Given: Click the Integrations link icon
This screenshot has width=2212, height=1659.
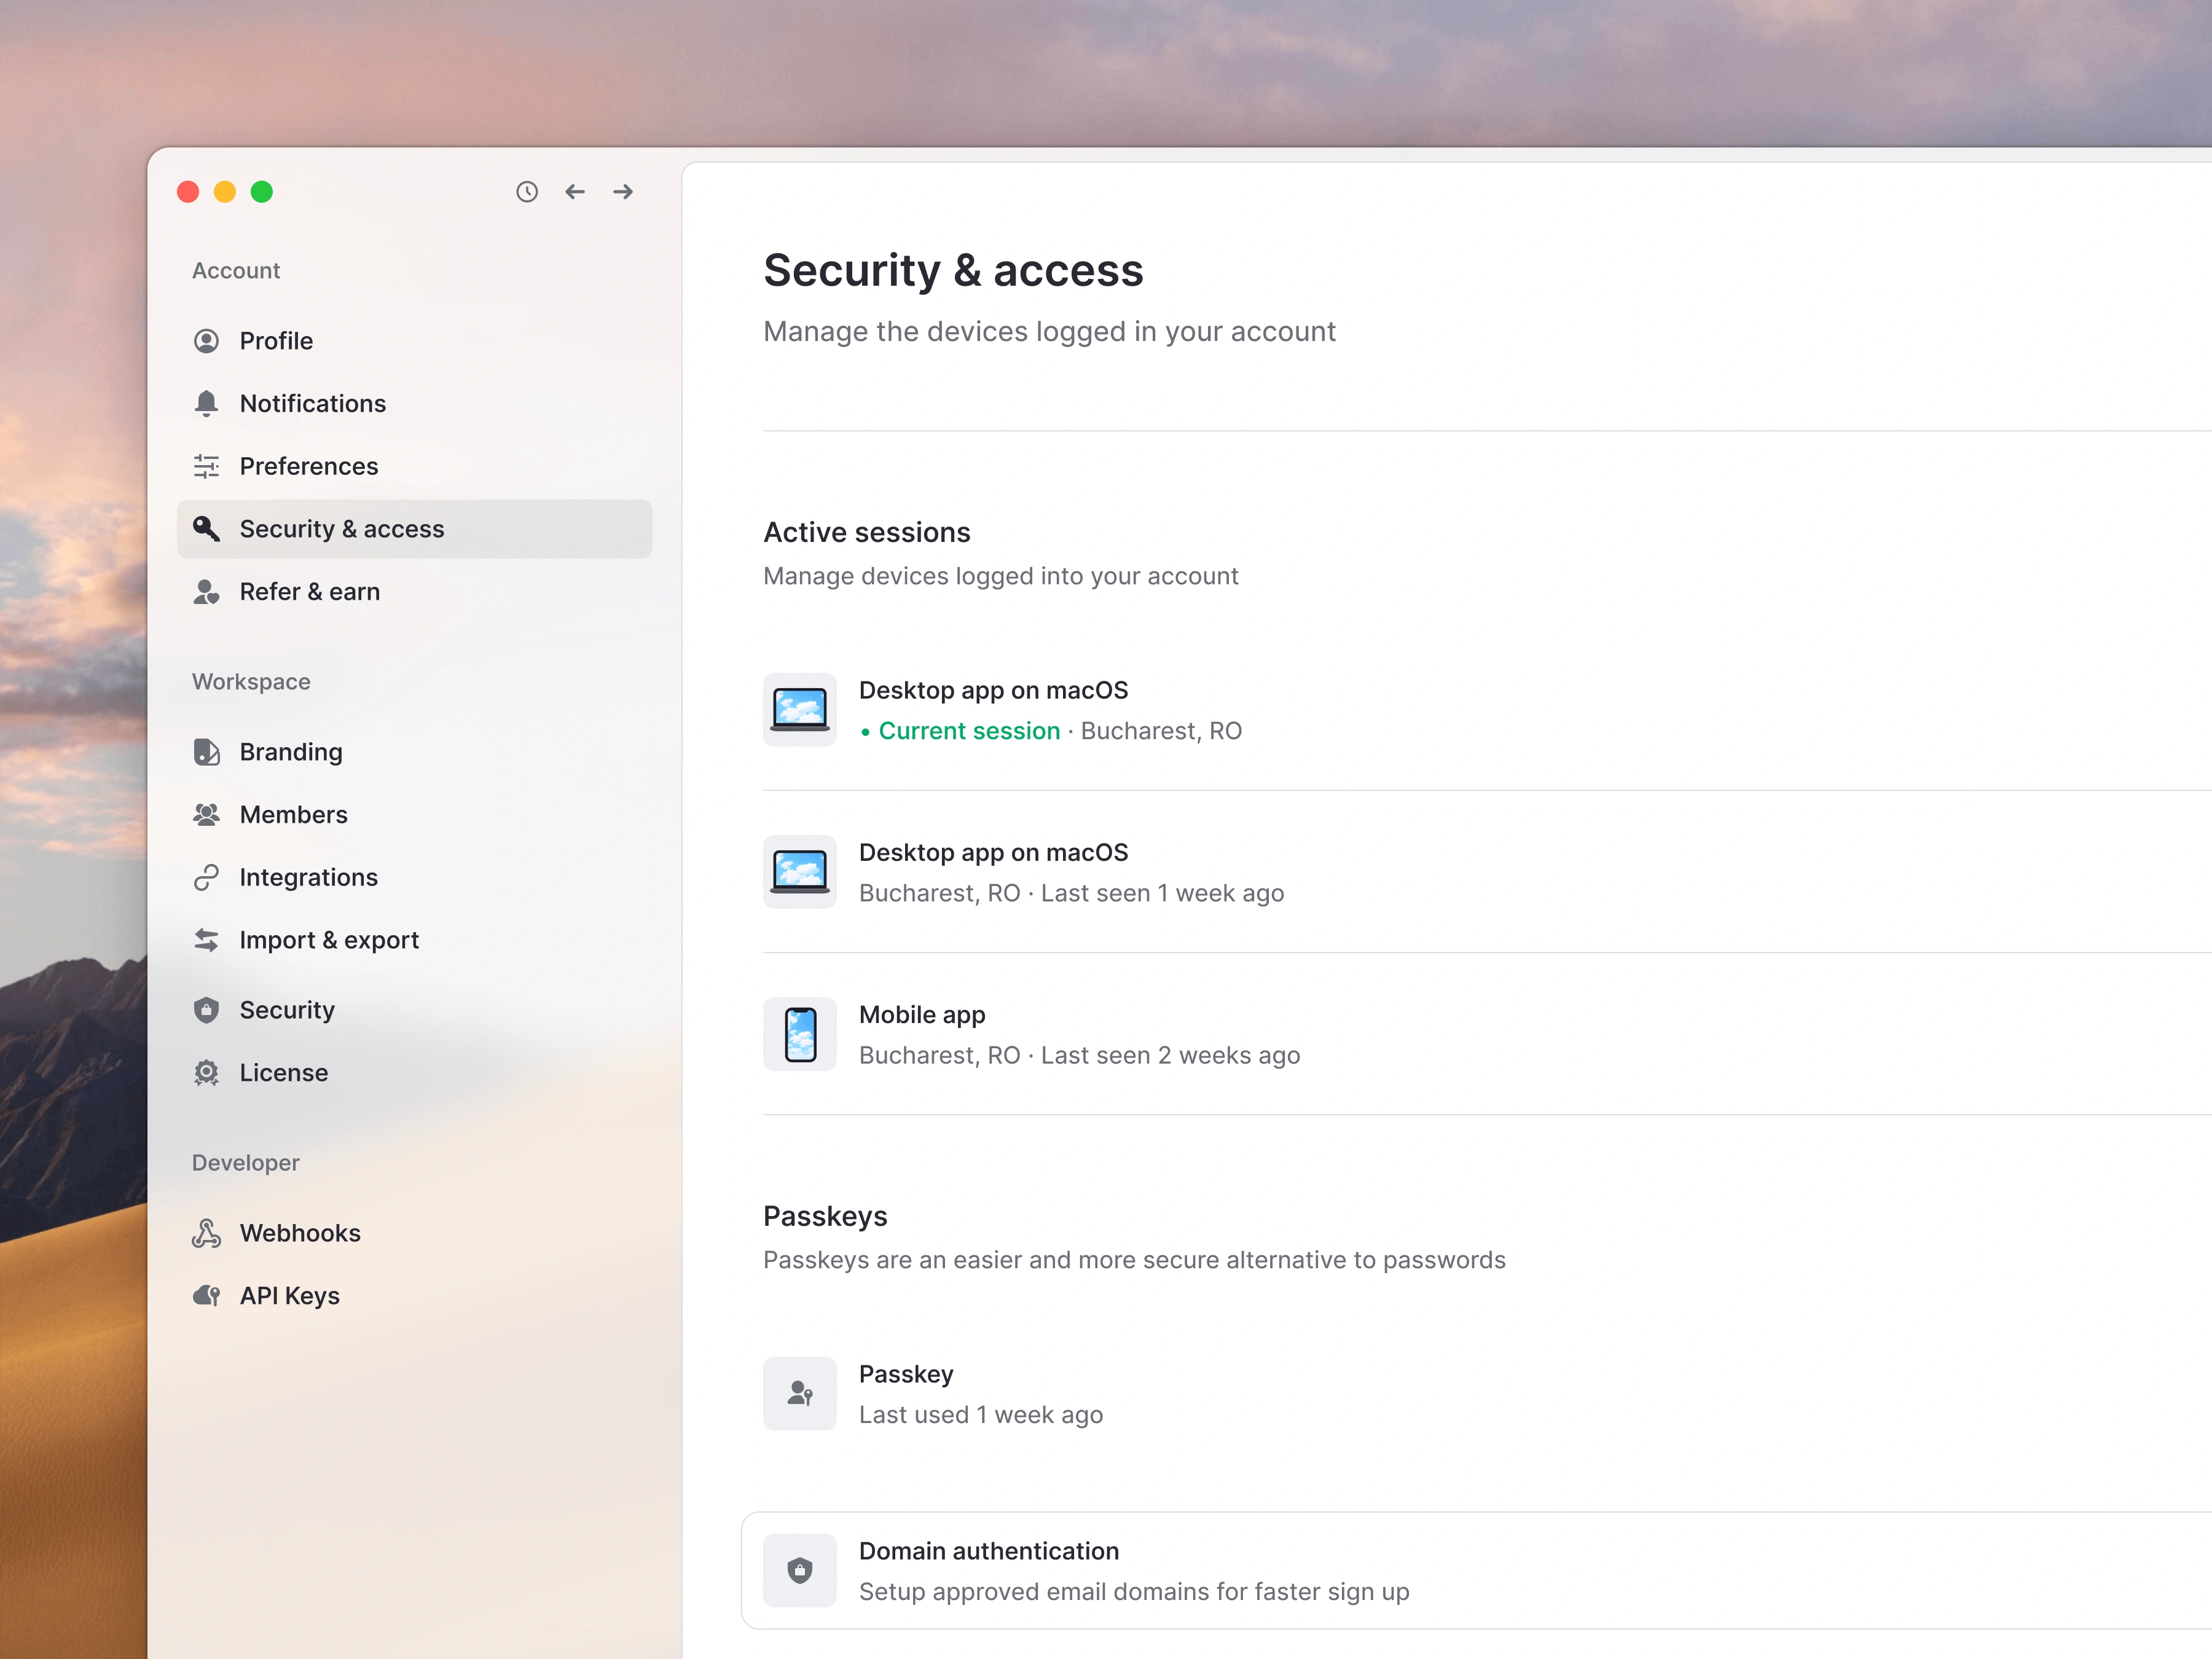Looking at the screenshot, I should [206, 877].
